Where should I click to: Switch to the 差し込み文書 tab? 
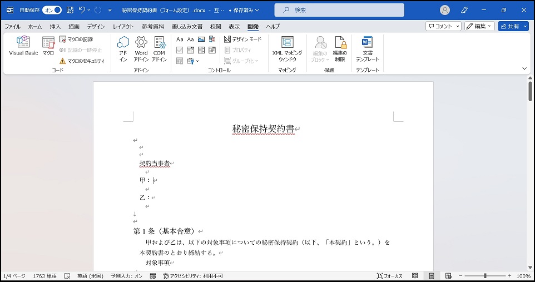187,26
